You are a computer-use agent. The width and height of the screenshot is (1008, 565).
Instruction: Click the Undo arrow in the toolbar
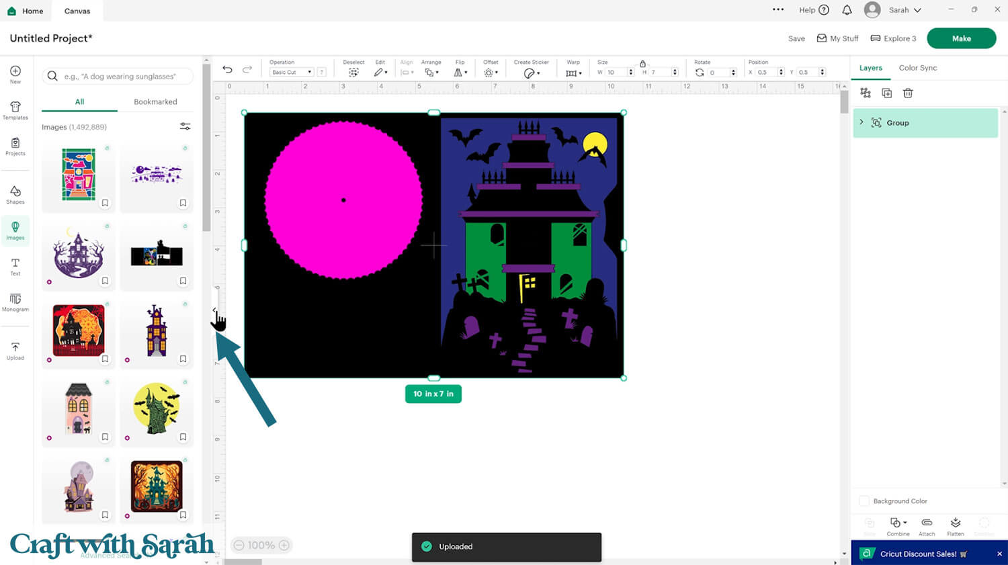(x=227, y=70)
